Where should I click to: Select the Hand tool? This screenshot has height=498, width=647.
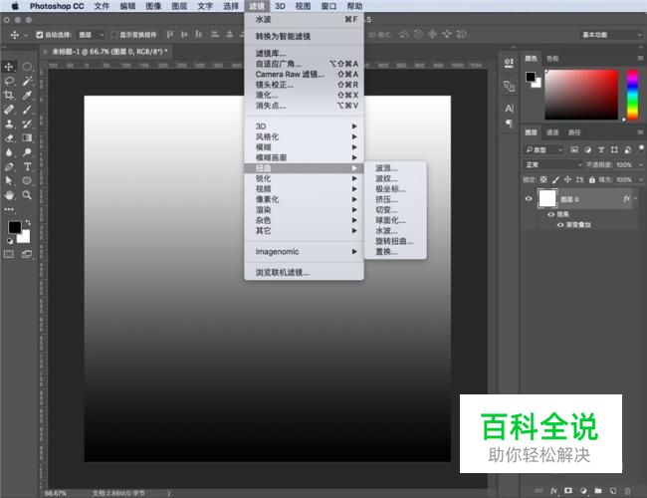click(9, 195)
